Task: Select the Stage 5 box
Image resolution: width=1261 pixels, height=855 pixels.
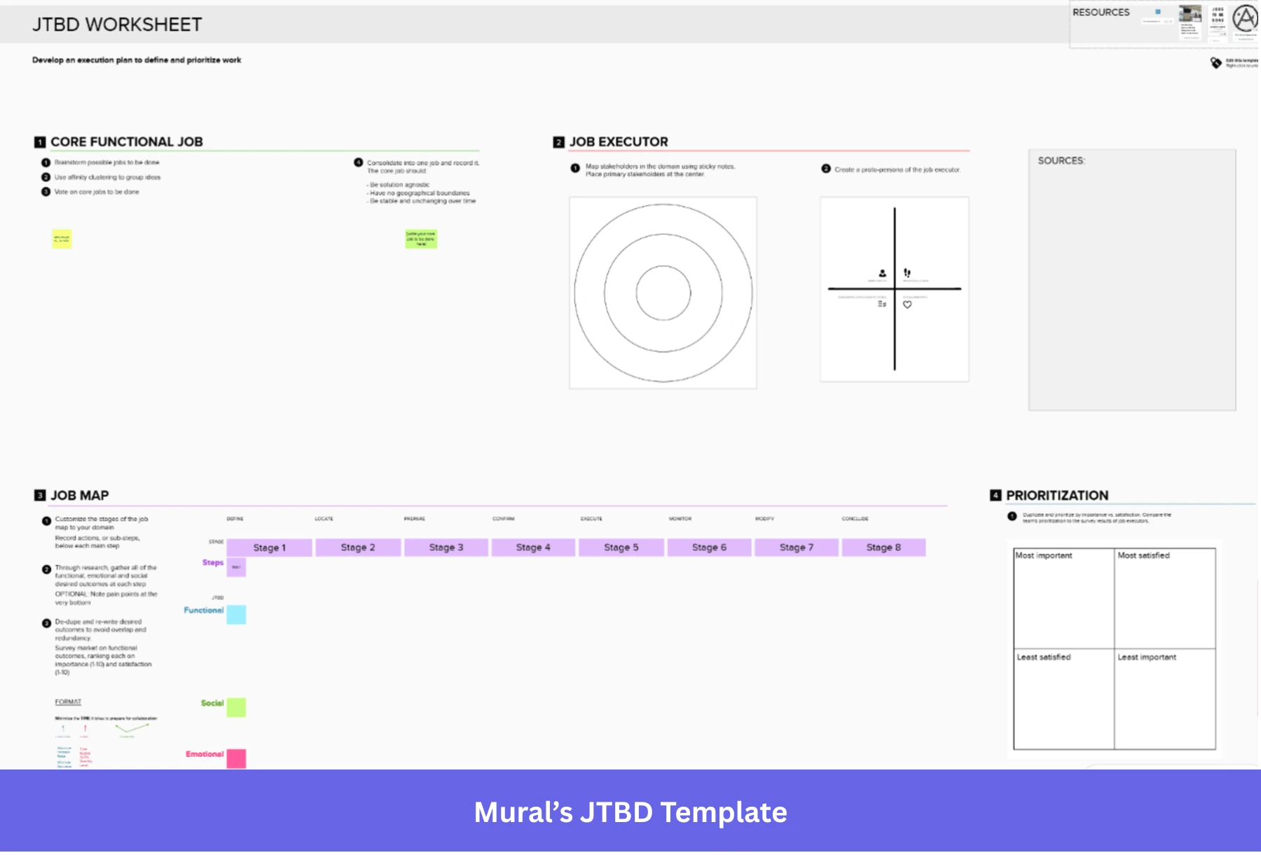Action: point(621,547)
